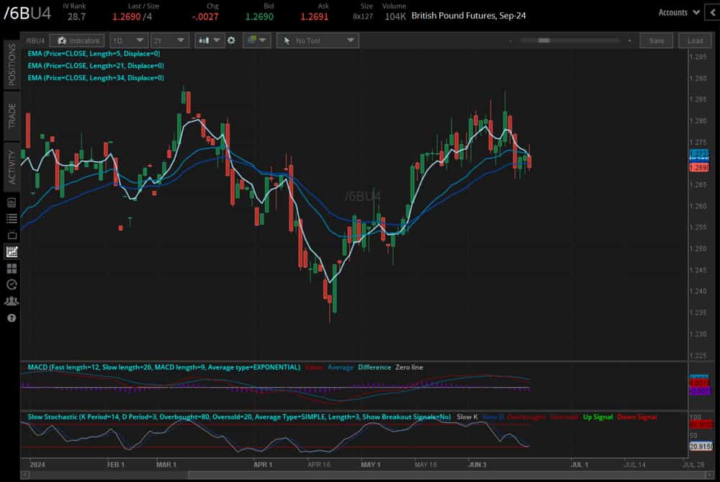This screenshot has height=482, width=720.
Task: Open the 1D timeframe dropdown
Action: pyautogui.click(x=128, y=40)
